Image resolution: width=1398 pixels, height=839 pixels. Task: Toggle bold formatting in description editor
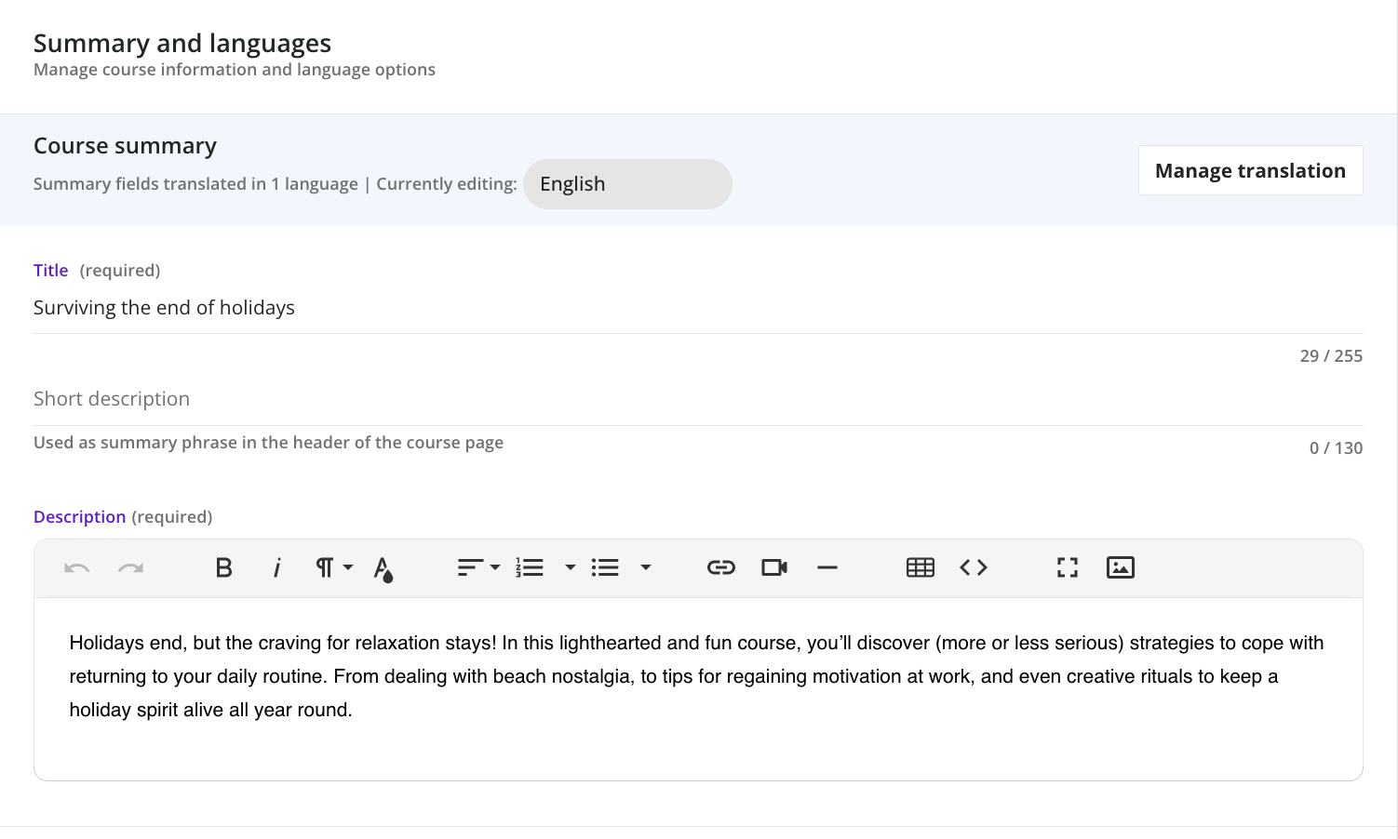pos(223,568)
